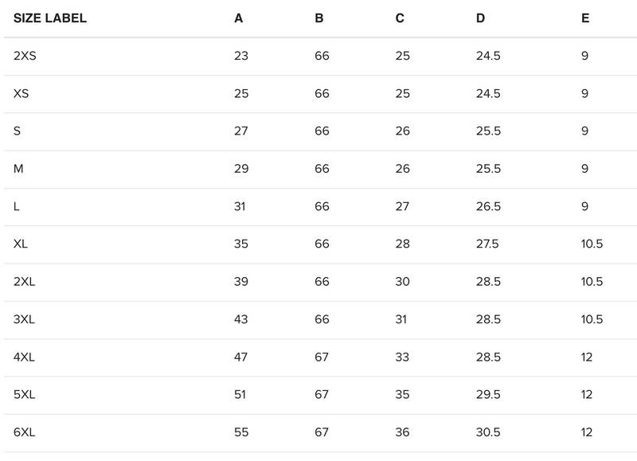The image size is (637, 461).
Task: Click the A value 55 in 6XL row
Action: (242, 433)
